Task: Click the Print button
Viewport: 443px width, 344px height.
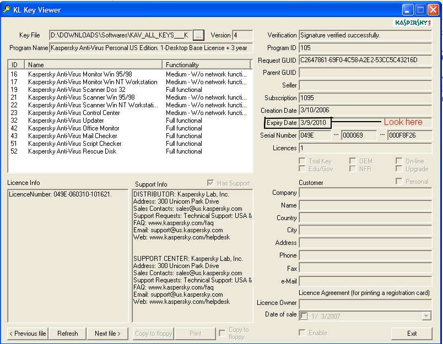Action: tap(195, 334)
